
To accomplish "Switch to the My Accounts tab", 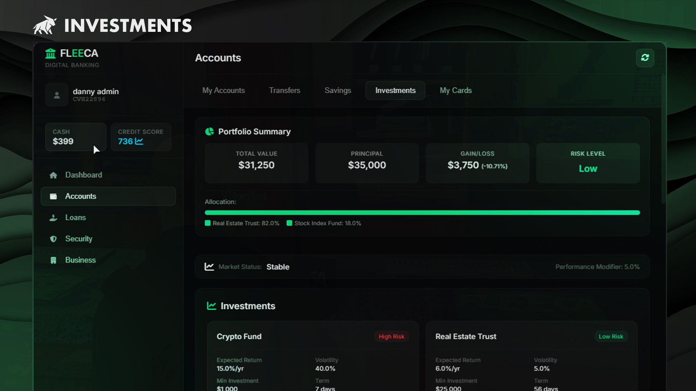I will 223,91.
